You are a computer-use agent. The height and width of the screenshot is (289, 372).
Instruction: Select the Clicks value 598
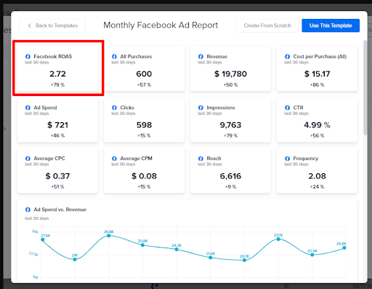[x=144, y=125]
